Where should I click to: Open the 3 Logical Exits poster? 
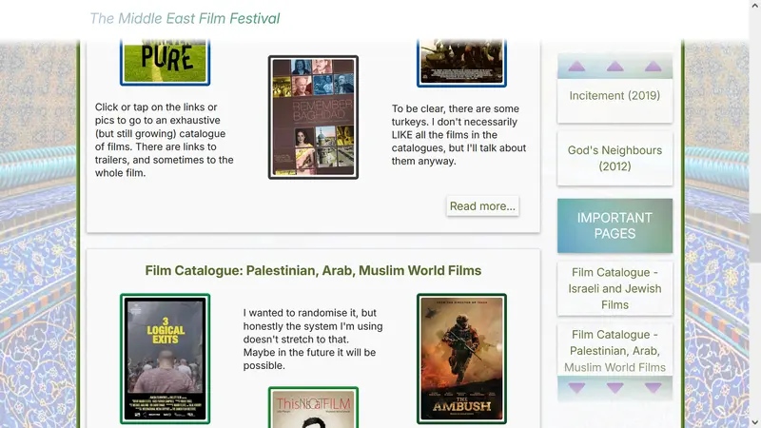[165, 359]
